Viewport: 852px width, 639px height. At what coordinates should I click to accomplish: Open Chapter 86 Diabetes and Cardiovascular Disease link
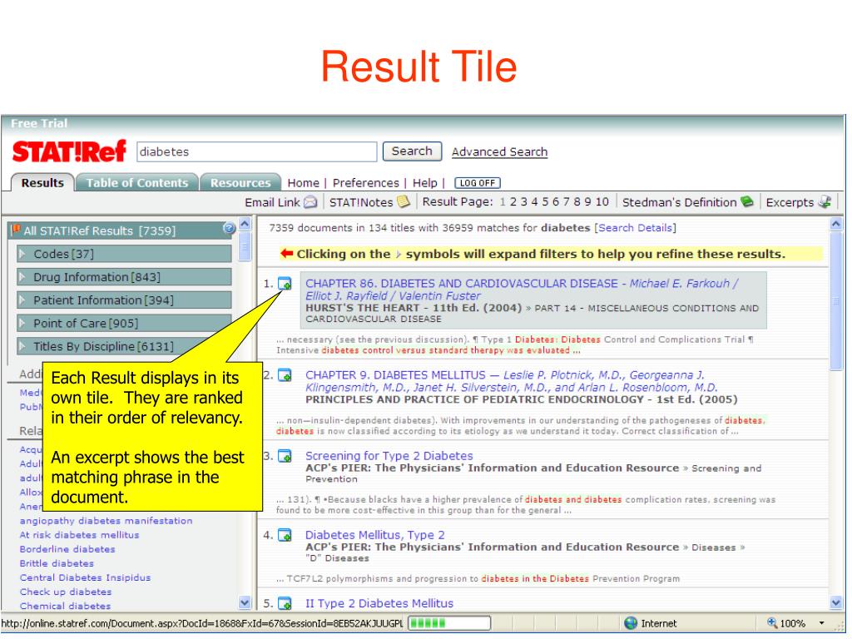521,289
